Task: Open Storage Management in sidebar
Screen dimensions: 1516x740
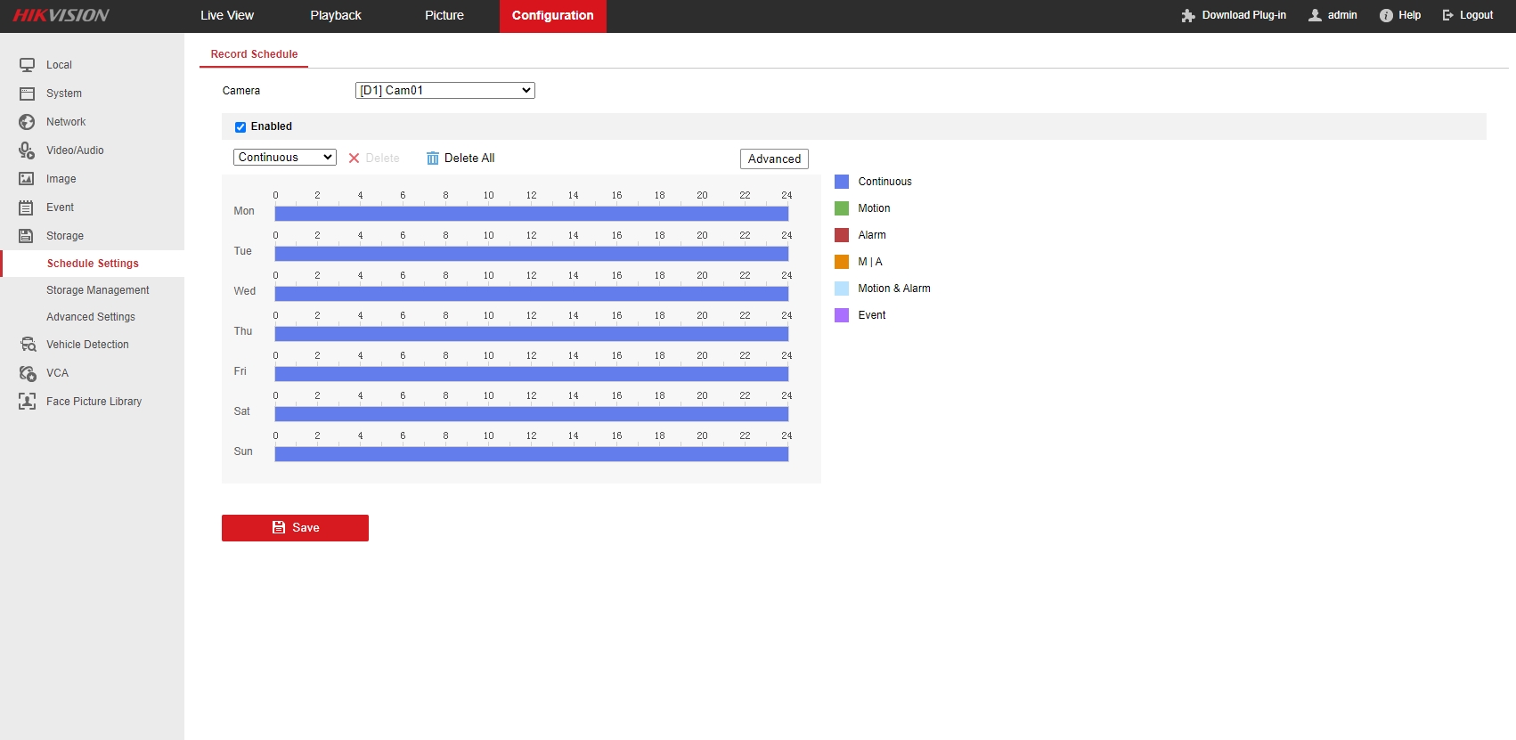Action: tap(98, 290)
